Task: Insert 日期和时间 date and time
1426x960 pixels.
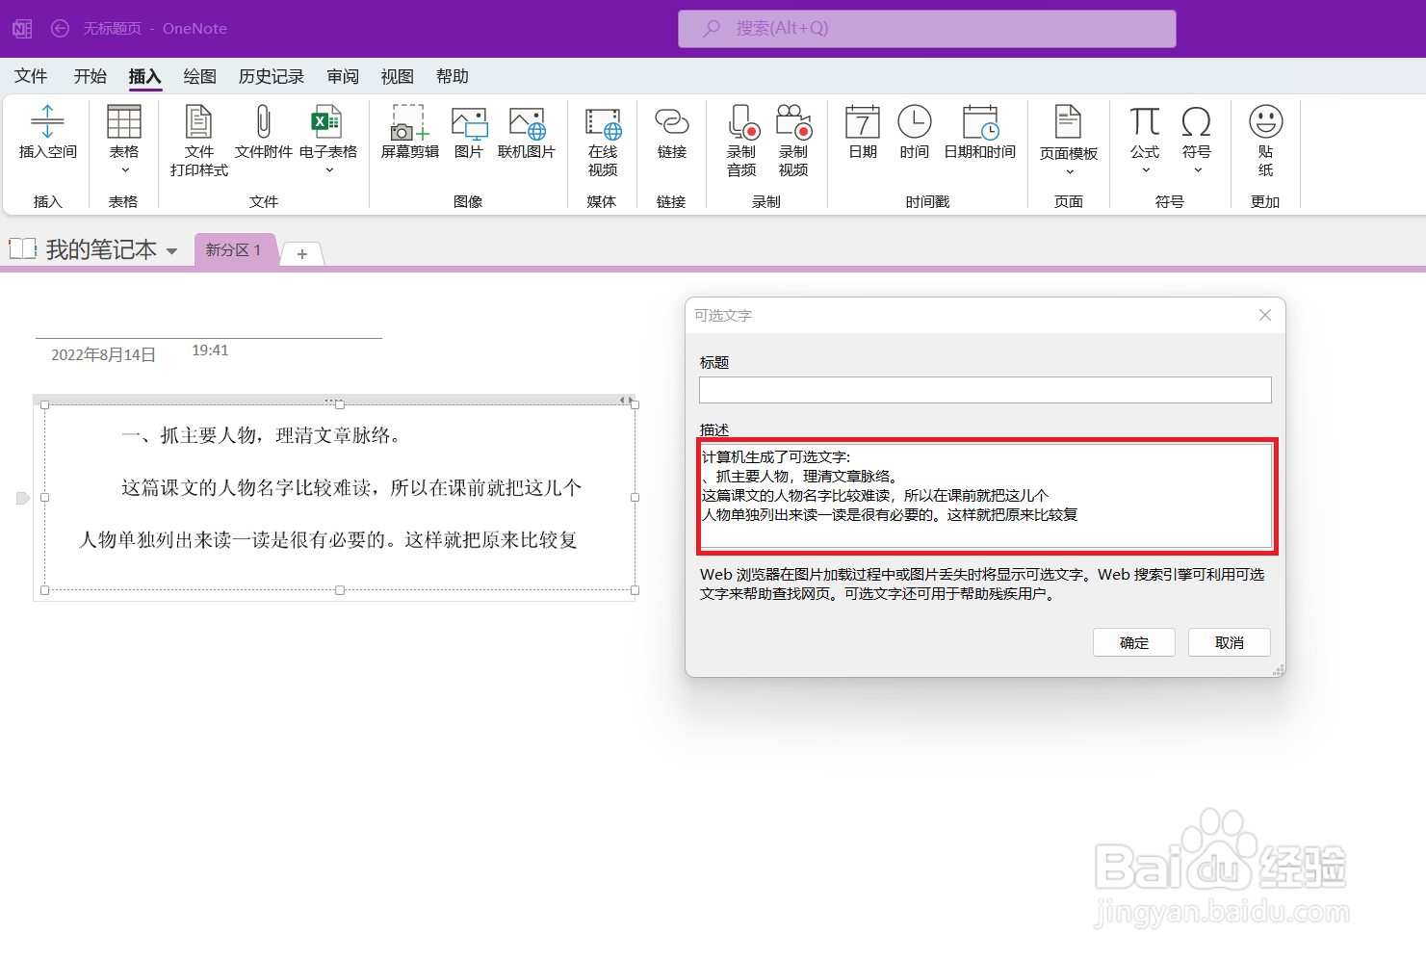Action: point(980,135)
